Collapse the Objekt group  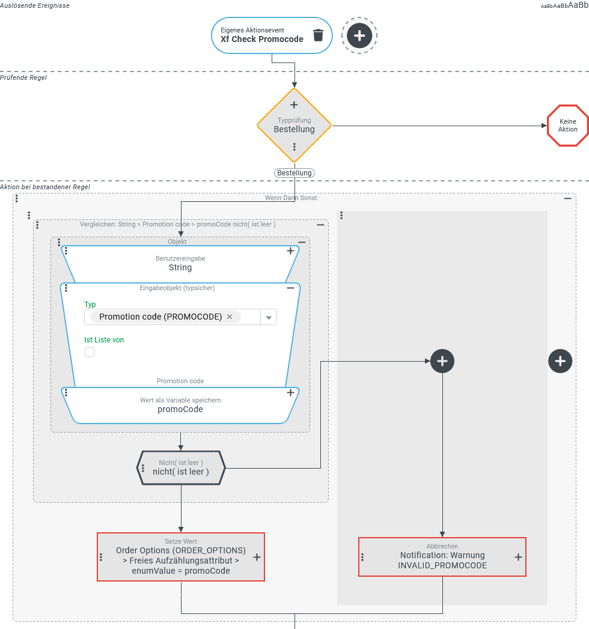pyautogui.click(x=302, y=242)
